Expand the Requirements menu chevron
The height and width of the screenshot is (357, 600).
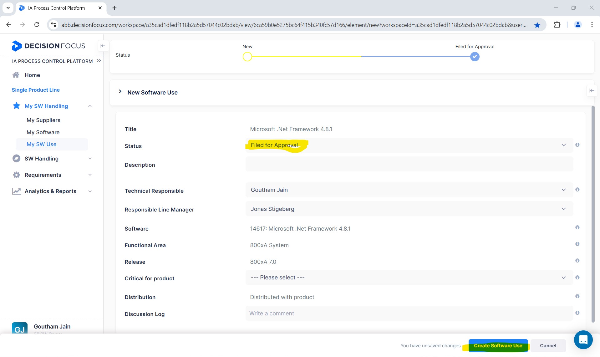tap(90, 175)
